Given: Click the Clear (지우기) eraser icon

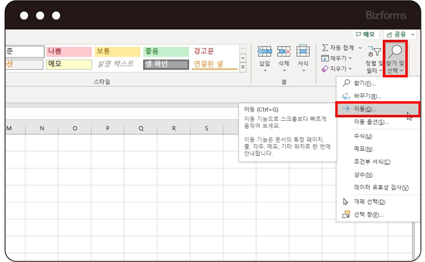Looking at the screenshot, I should [325, 69].
